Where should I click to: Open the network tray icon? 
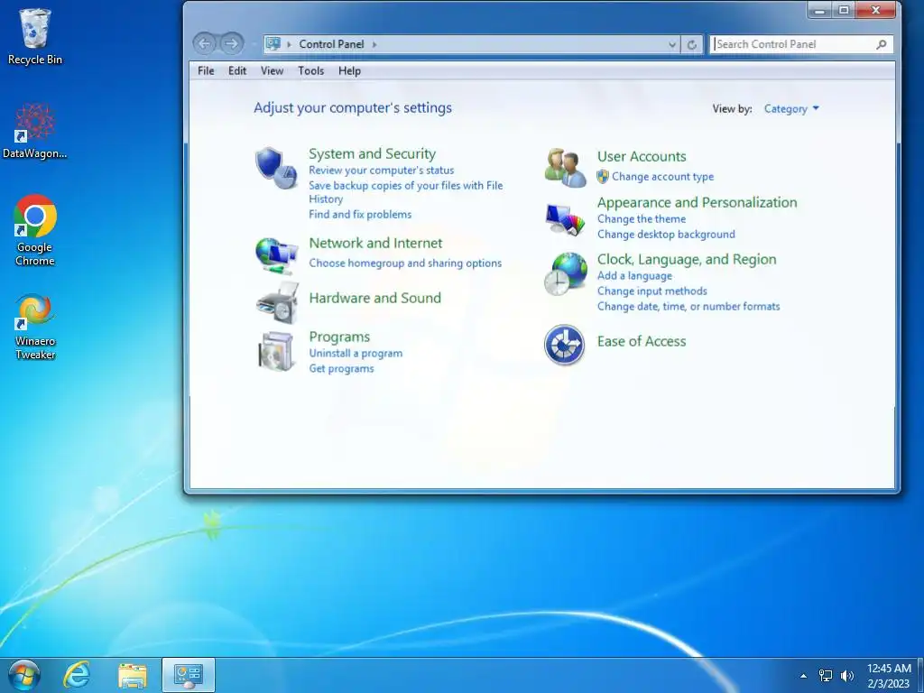click(x=826, y=676)
